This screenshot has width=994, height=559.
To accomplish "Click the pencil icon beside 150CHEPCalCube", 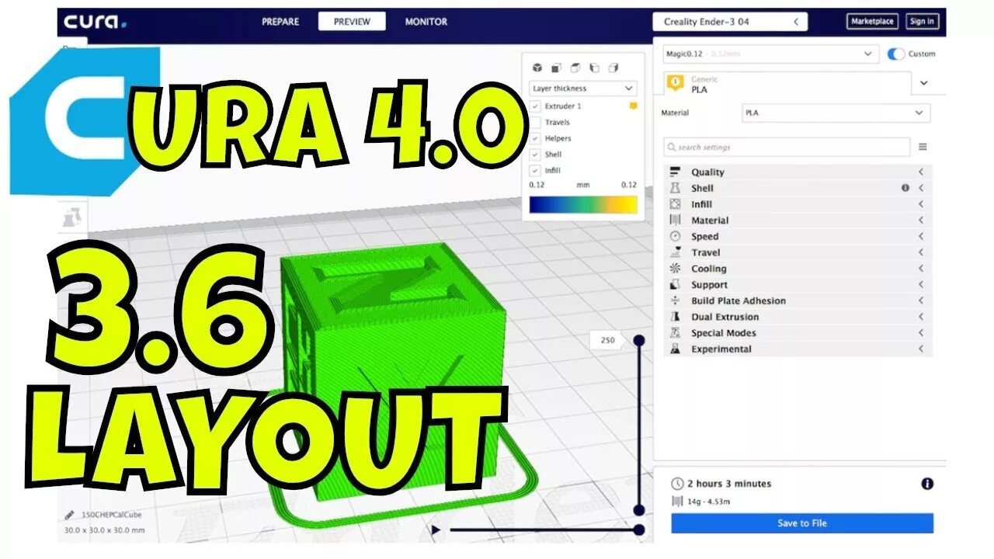I will tap(70, 515).
